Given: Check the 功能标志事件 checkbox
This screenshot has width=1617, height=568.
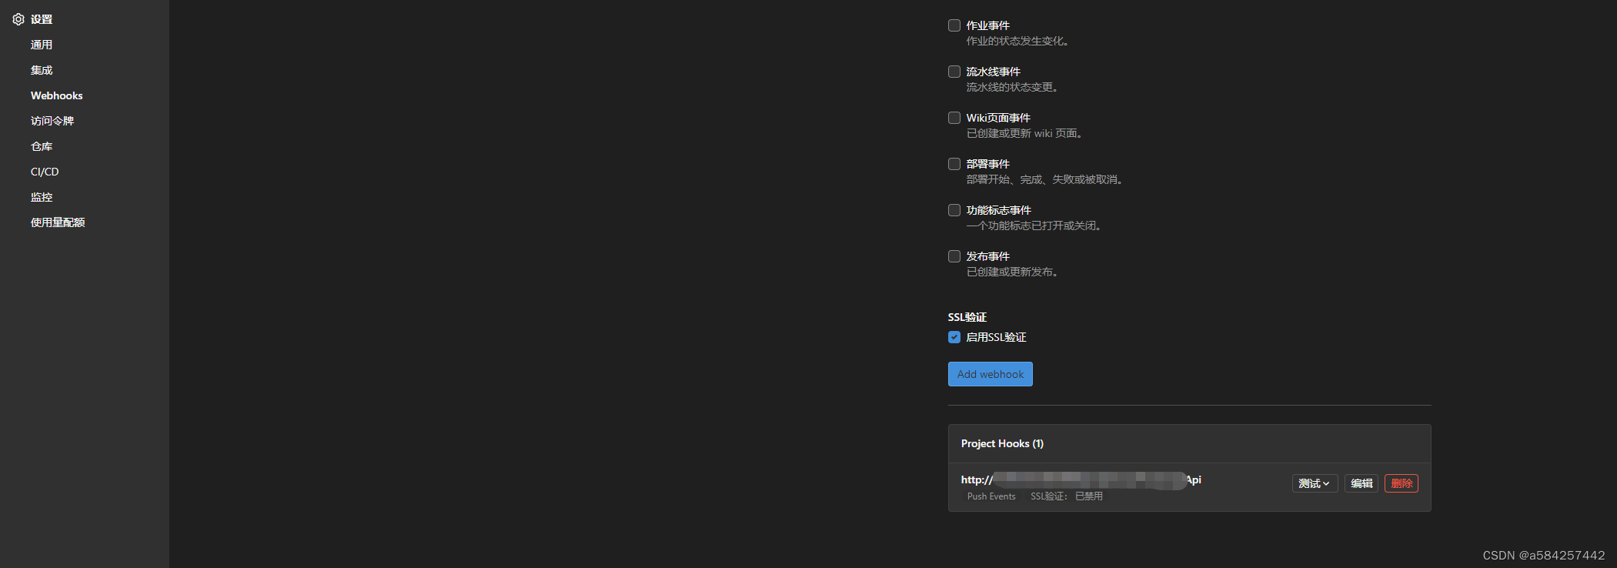Looking at the screenshot, I should (954, 210).
